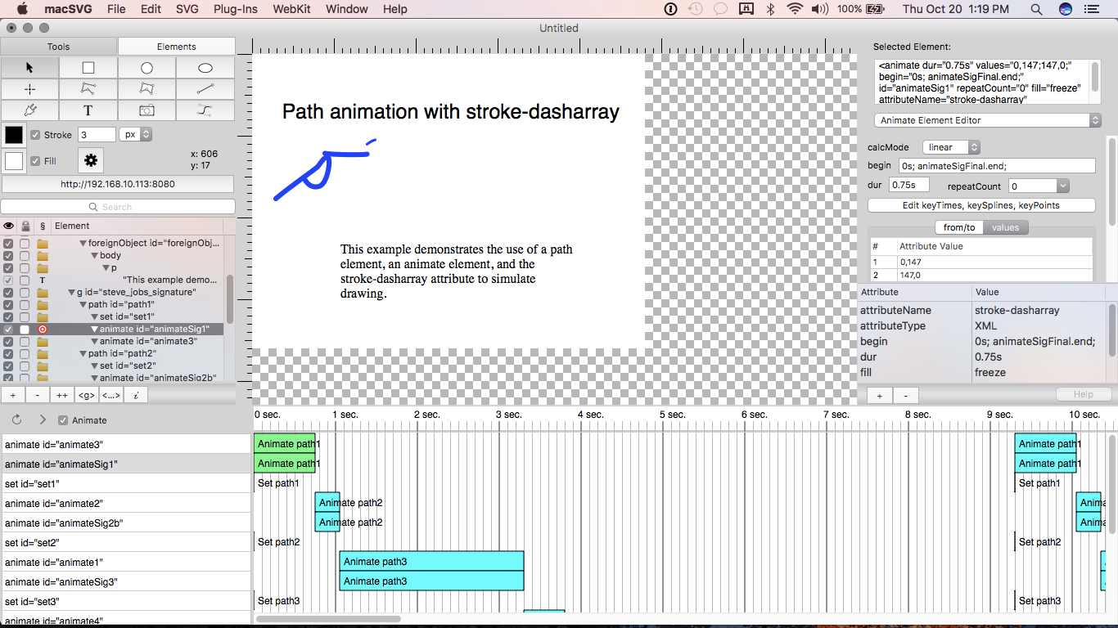The height and width of the screenshot is (628, 1118).
Task: Click Edit keyTimes, keySplines, keyPoints button
Action: pyautogui.click(x=981, y=205)
